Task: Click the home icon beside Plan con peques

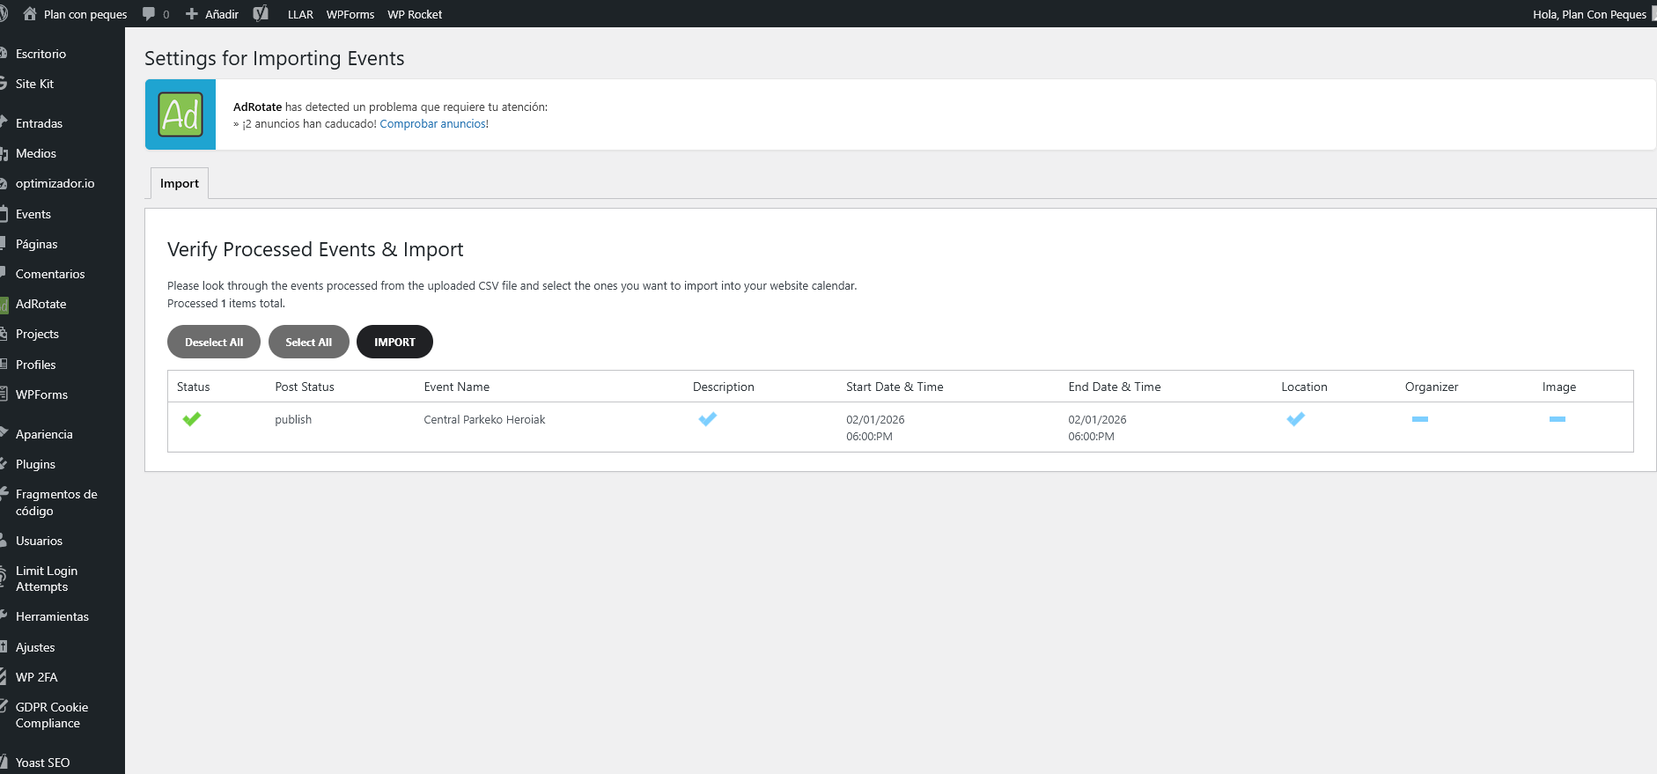Action: click(30, 14)
